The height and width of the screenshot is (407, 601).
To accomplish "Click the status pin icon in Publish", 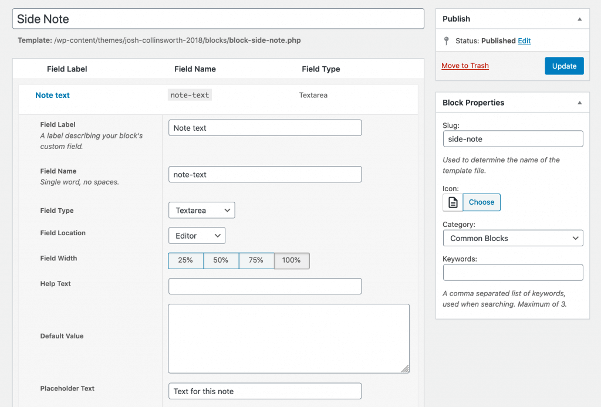I will pyautogui.click(x=447, y=41).
